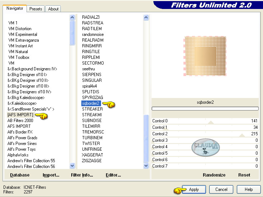Image resolution: width=263 pixels, height=197 pixels.
Task: Open the Import... dialog
Action: coord(51,175)
